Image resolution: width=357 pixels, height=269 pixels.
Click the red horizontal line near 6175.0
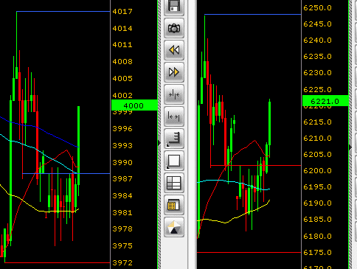(x=249, y=252)
